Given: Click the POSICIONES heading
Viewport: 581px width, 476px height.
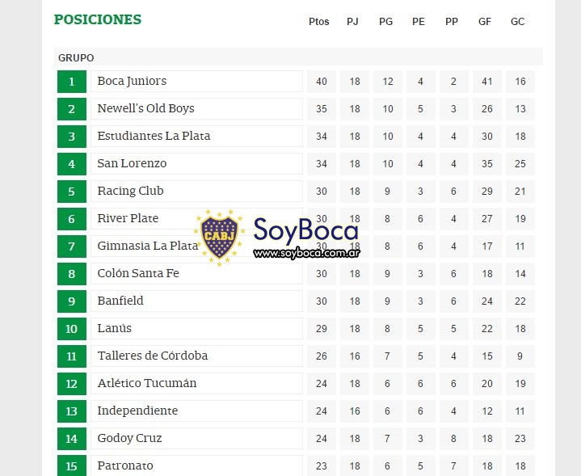Looking at the screenshot, I should coord(98,19).
